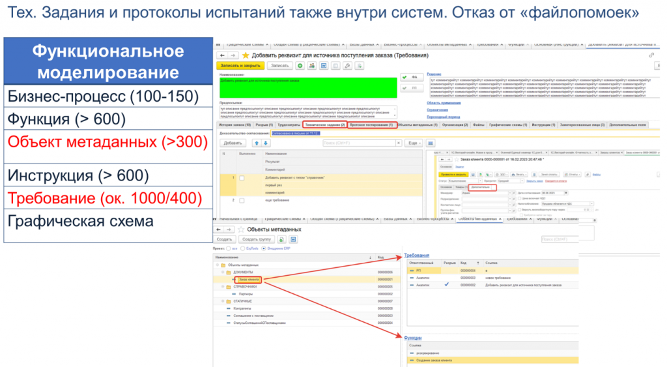667x367 pixels.
Task: Collapse the Объекты метаданных root node
Action: pos(218,265)
